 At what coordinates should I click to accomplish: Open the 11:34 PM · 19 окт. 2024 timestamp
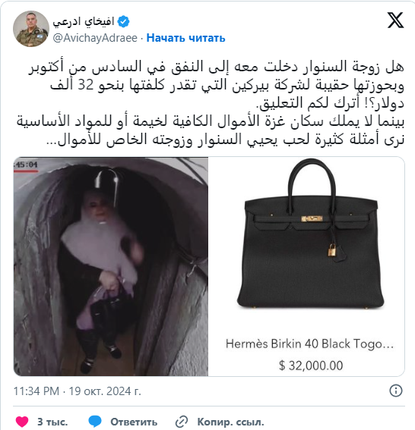pos(78,391)
